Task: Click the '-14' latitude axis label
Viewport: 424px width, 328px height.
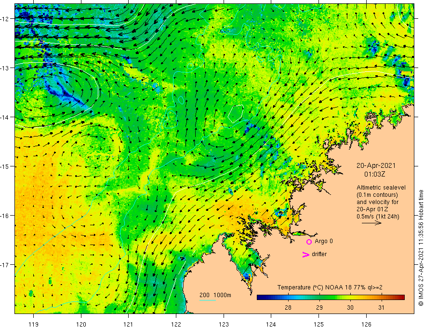Action: pos(5,117)
